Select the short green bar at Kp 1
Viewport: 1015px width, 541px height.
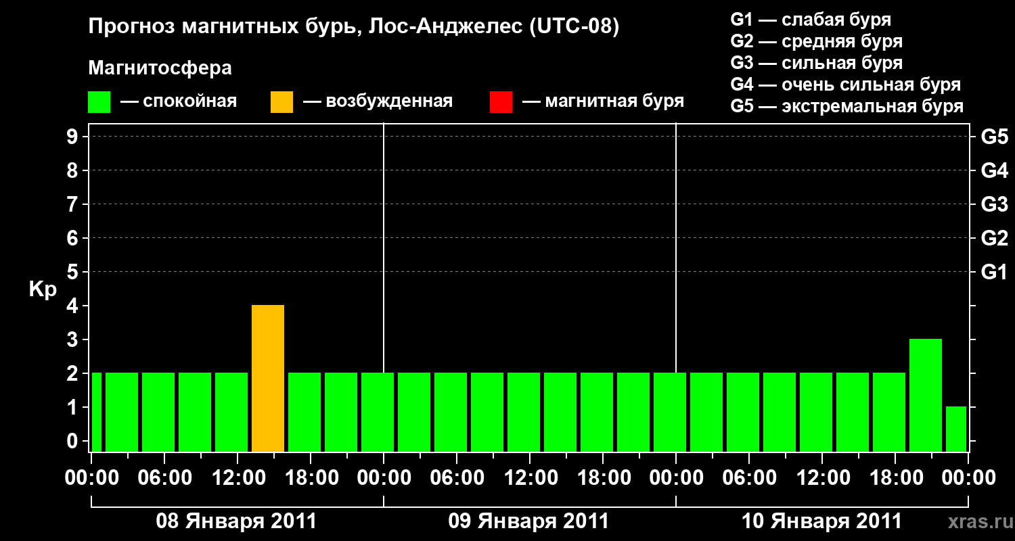click(956, 429)
